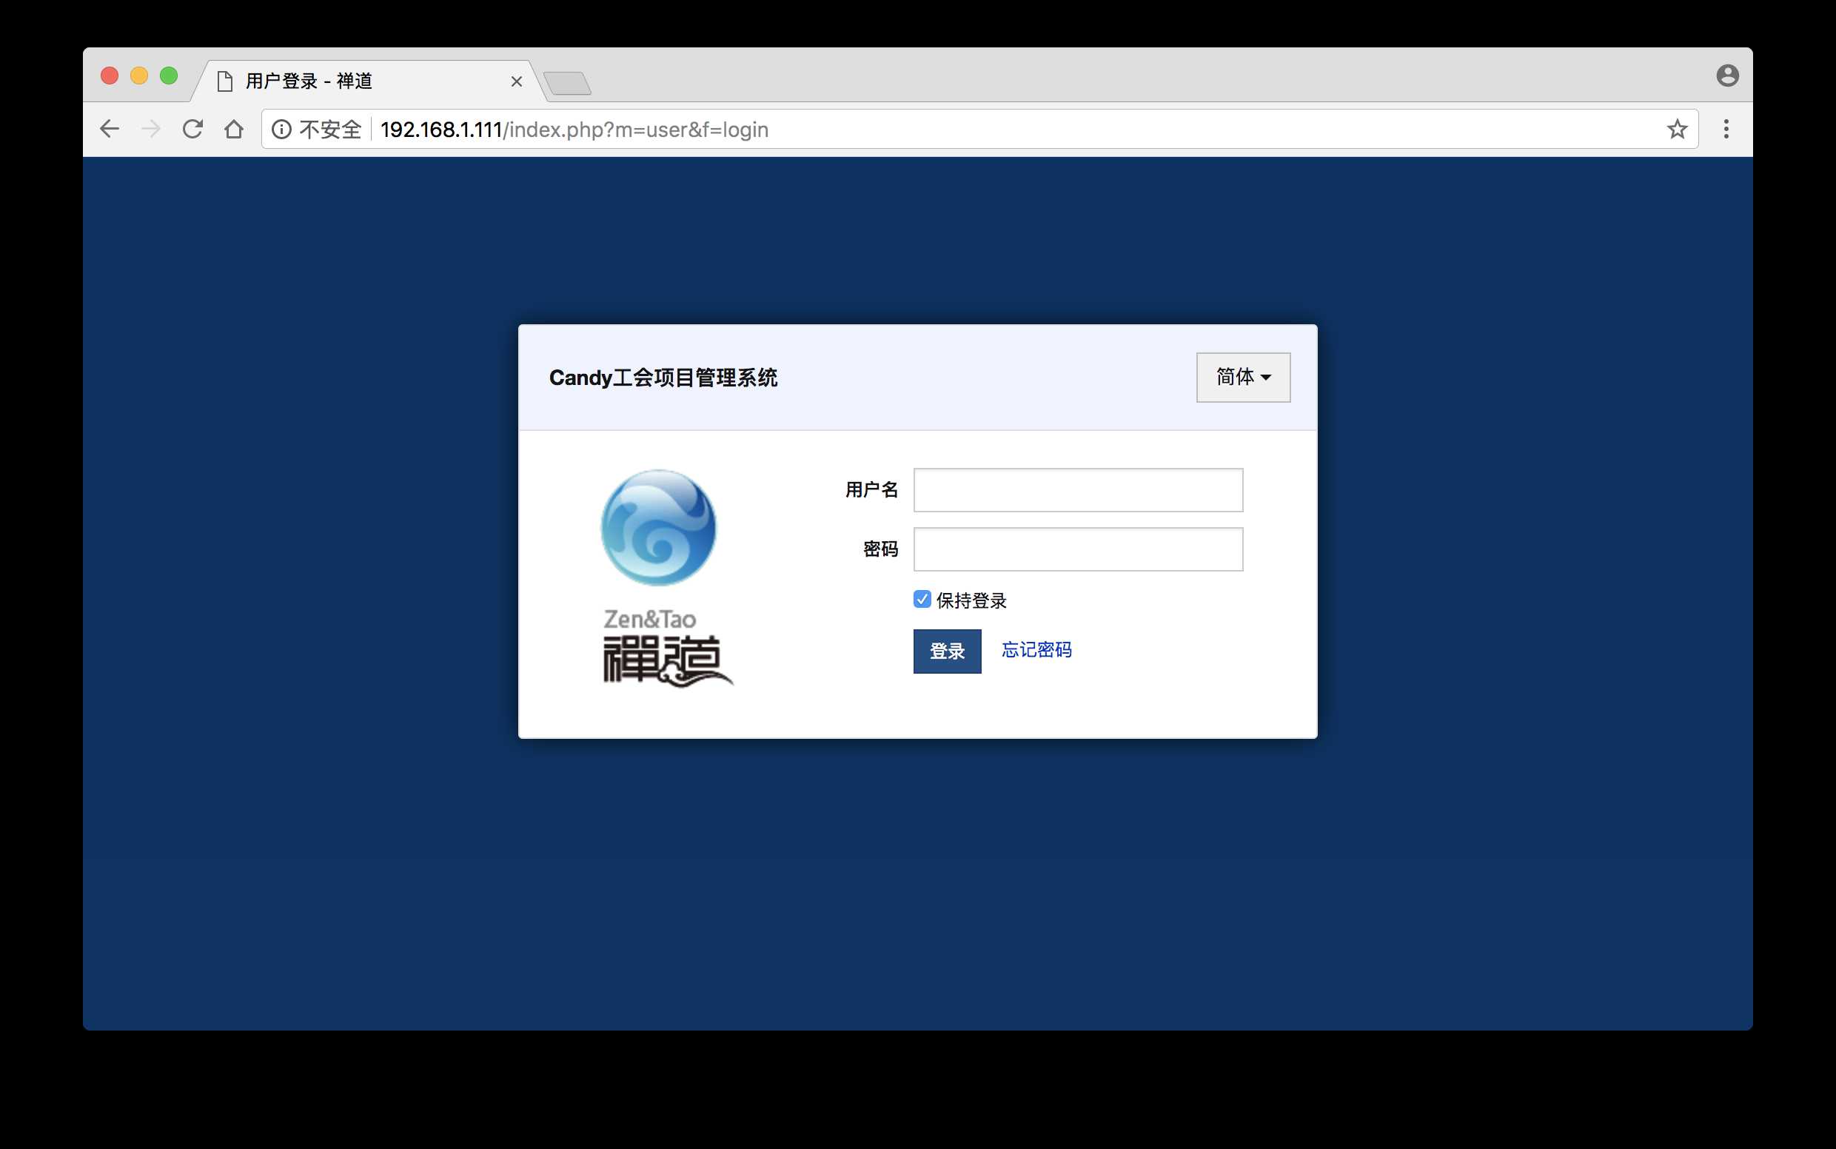Close the 用户登录 - 禅道 tab
This screenshot has height=1149, width=1836.
pyautogui.click(x=517, y=81)
